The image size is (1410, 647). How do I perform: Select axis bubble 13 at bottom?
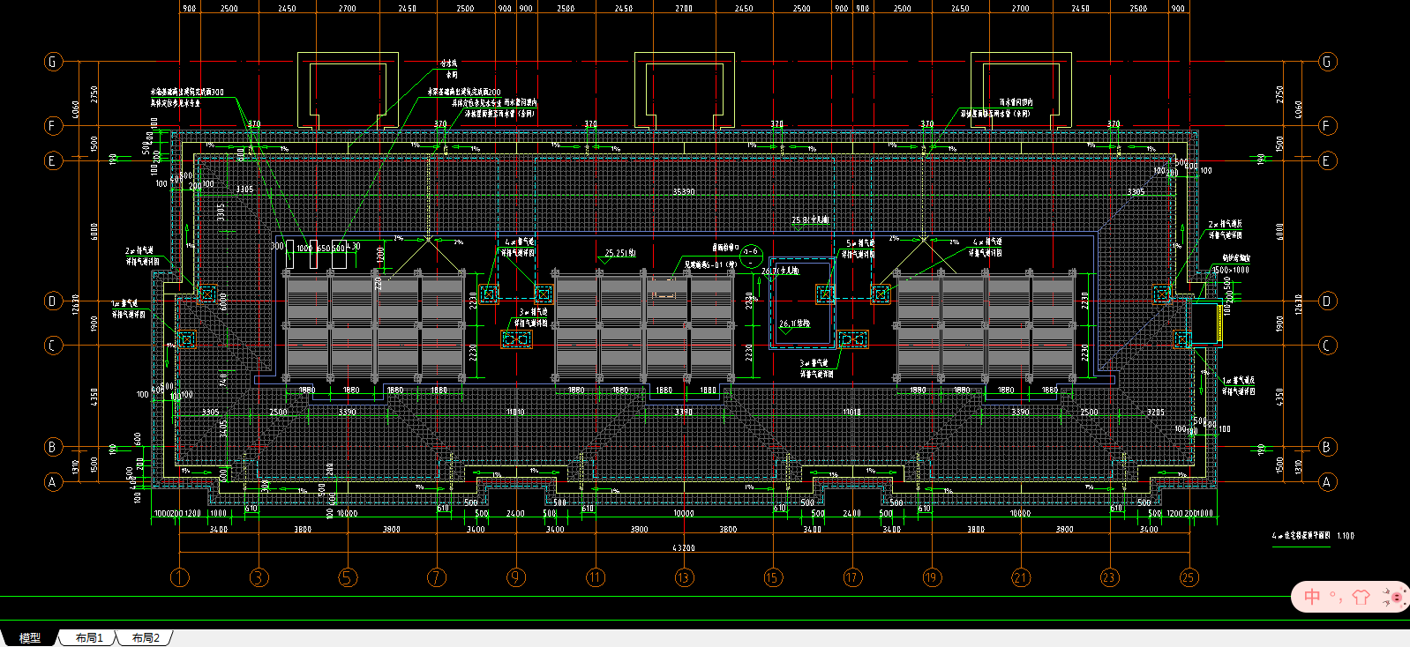[x=684, y=577]
